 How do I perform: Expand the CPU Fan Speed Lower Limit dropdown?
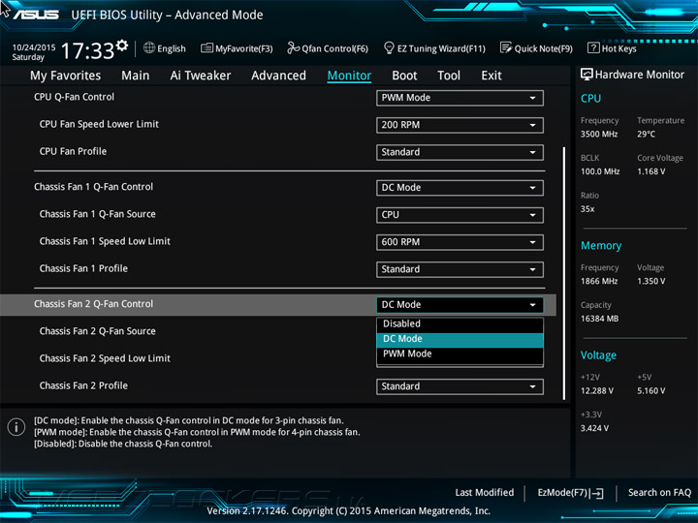pos(460,125)
